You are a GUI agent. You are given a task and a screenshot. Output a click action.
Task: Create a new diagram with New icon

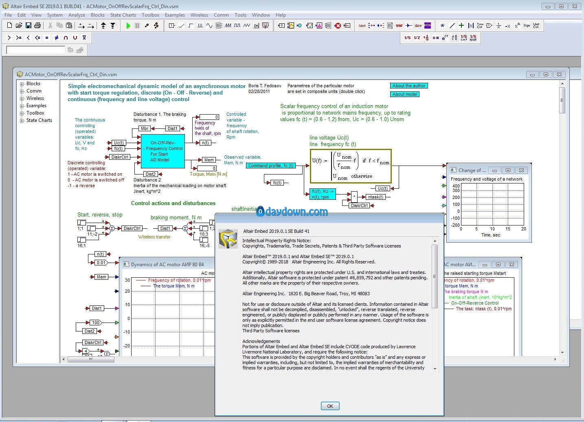[10, 25]
